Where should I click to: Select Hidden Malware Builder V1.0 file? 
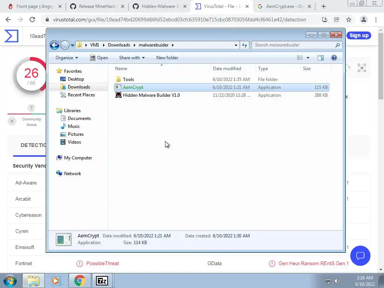point(222,95)
